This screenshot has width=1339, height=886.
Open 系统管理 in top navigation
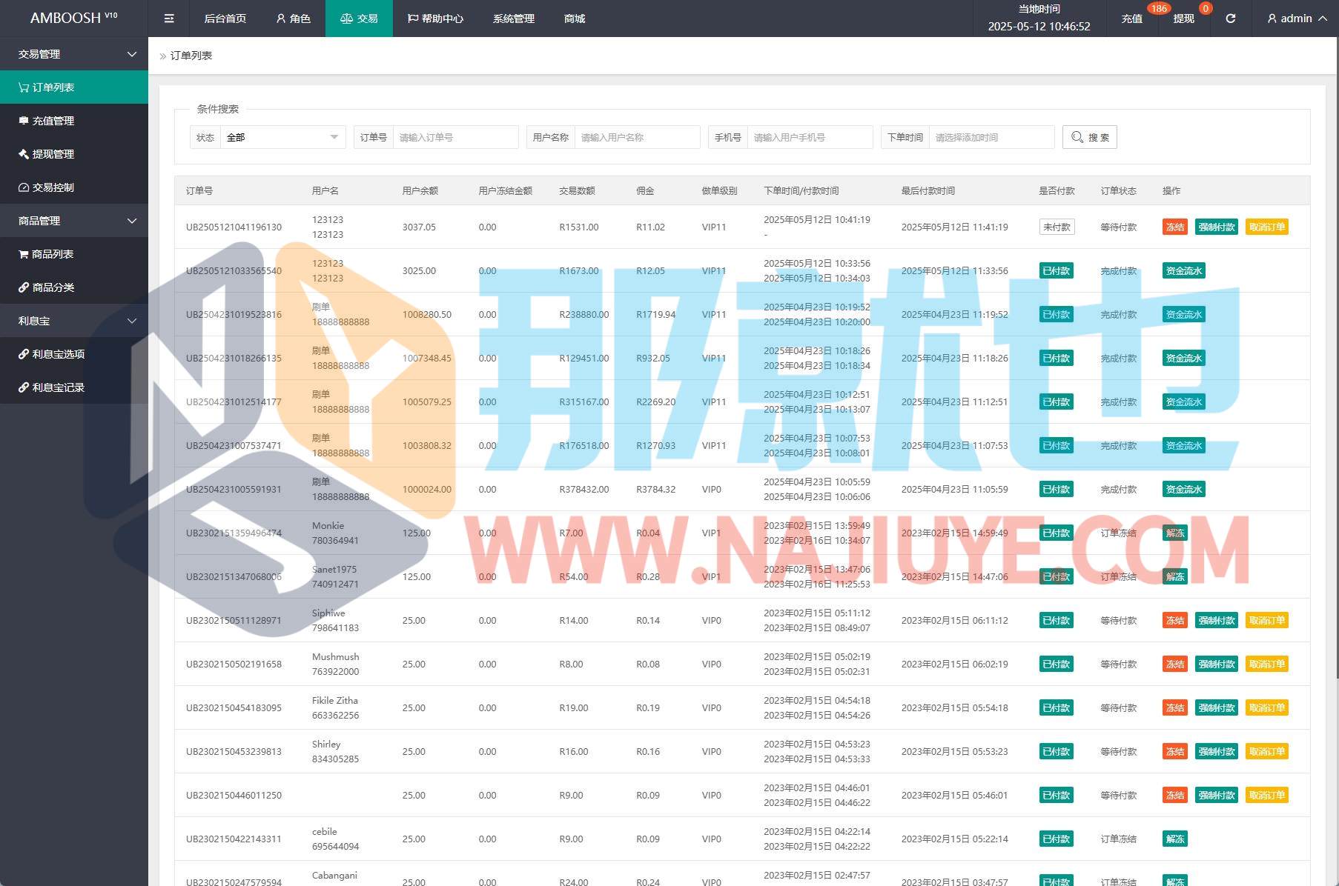pyautogui.click(x=514, y=19)
